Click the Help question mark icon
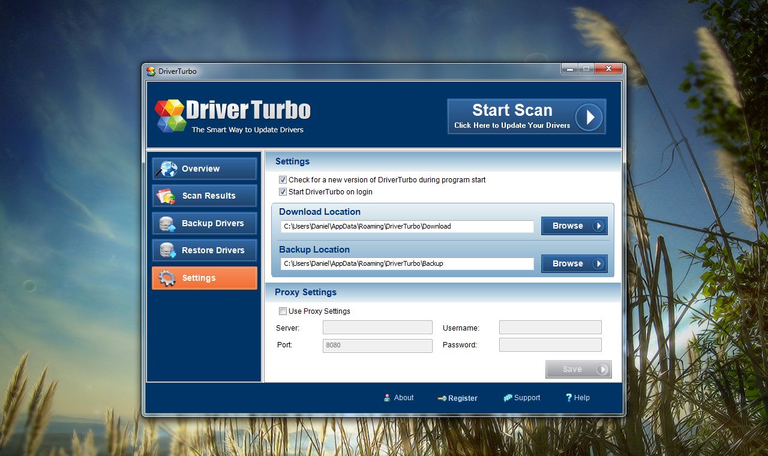This screenshot has height=456, width=768. click(569, 398)
